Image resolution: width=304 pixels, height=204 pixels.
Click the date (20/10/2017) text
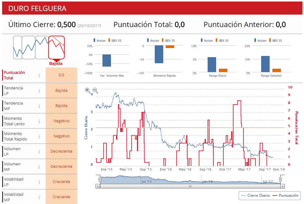point(89,26)
